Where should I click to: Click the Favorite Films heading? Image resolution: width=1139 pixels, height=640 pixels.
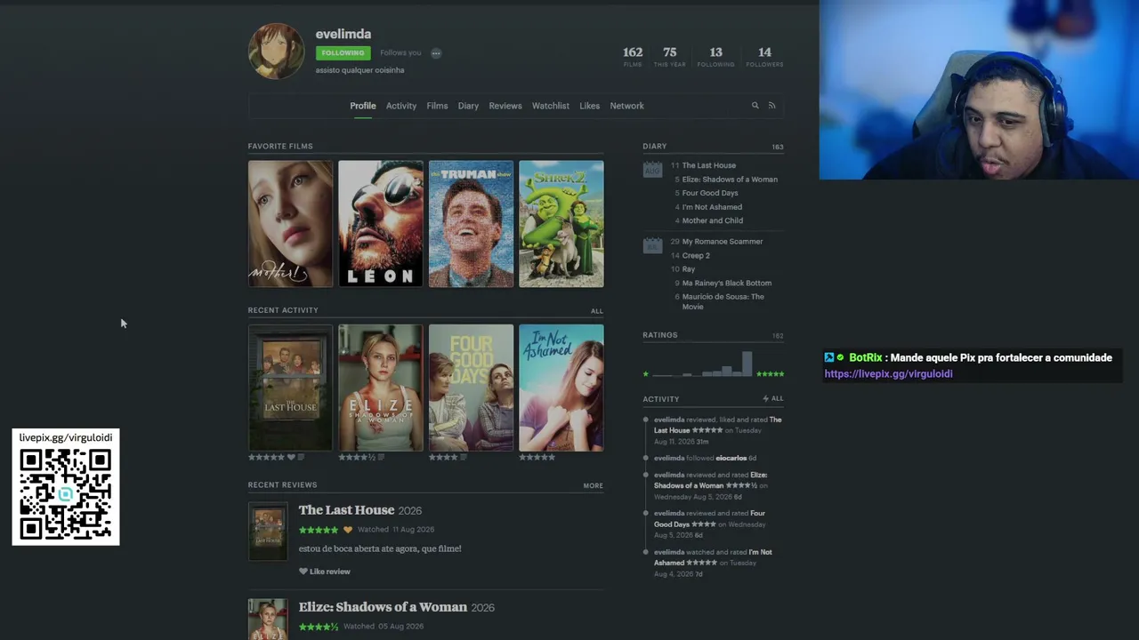coord(280,146)
